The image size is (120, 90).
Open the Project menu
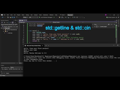(18, 15)
